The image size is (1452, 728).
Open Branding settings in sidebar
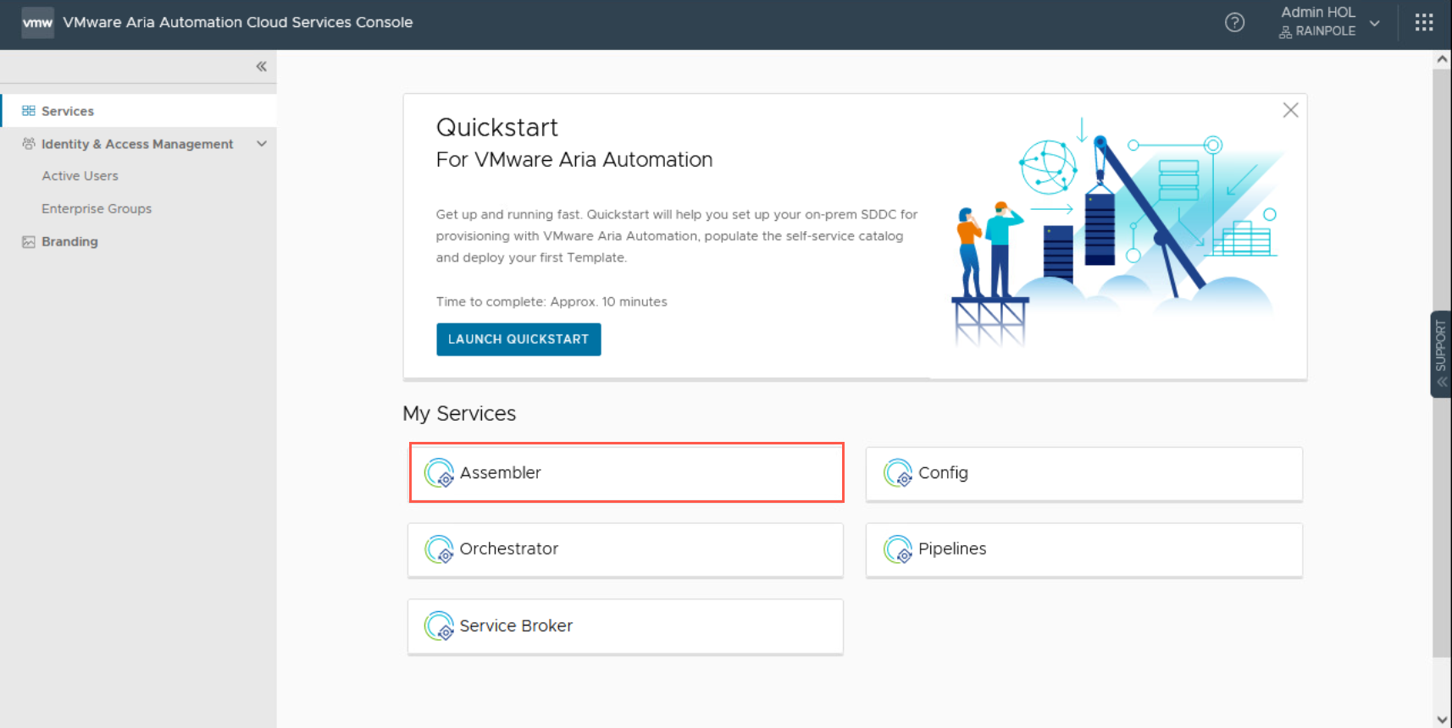tap(69, 242)
